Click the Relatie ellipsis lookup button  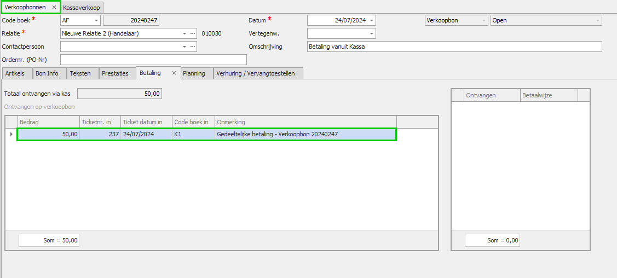point(193,33)
